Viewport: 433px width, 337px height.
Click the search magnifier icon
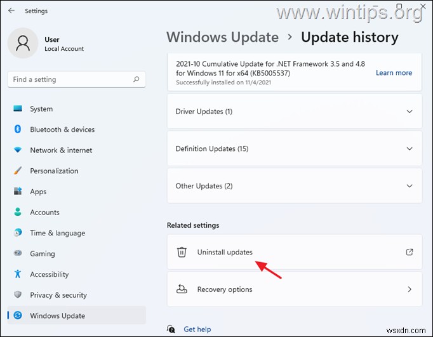(x=136, y=79)
